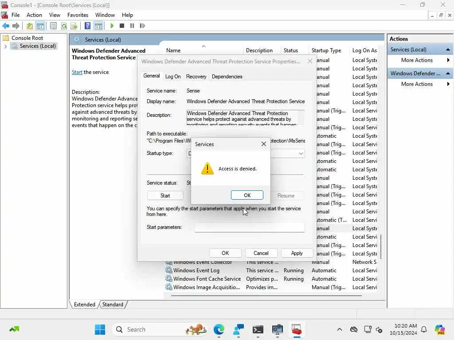
Task: Open the Terminal icon in the taskbar
Action: [x=258, y=329]
